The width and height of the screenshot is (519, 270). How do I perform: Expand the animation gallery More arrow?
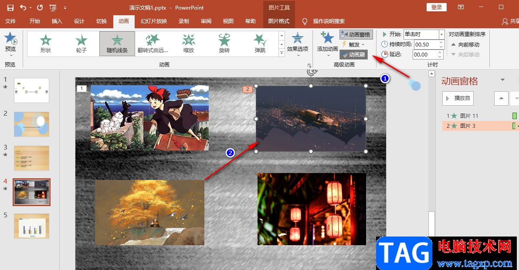point(282,53)
